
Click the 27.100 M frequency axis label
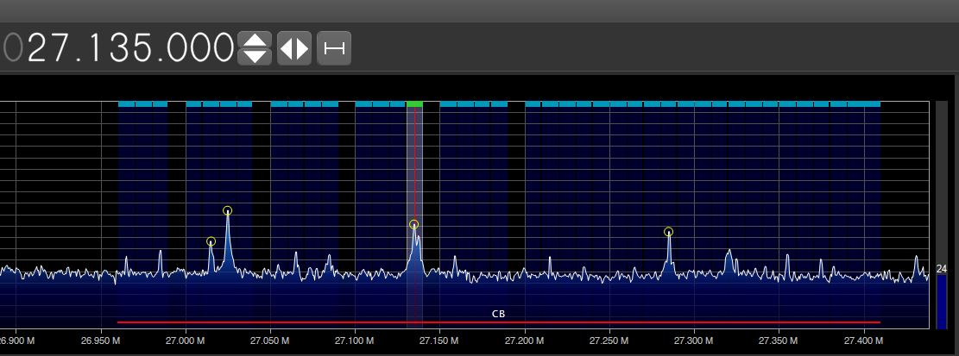click(354, 339)
